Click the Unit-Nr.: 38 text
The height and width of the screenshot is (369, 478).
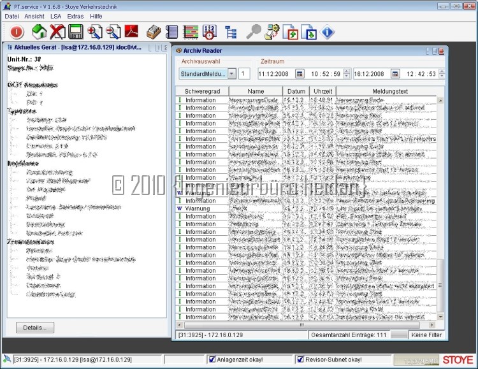pyautogui.click(x=24, y=59)
